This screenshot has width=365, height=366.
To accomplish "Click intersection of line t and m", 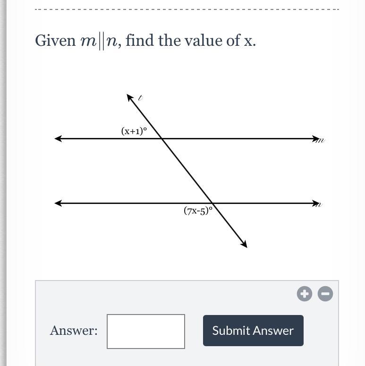I will click(x=162, y=139).
